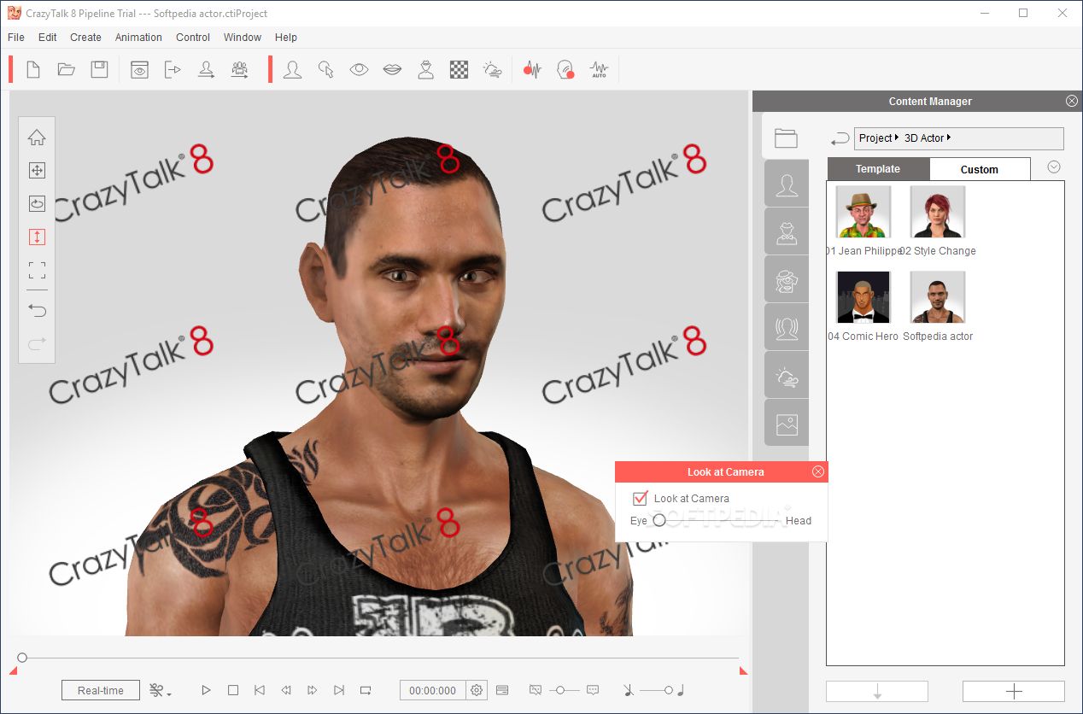Expand the 3D Actor breadcrumb arrow
This screenshot has height=714, width=1083.
point(949,138)
